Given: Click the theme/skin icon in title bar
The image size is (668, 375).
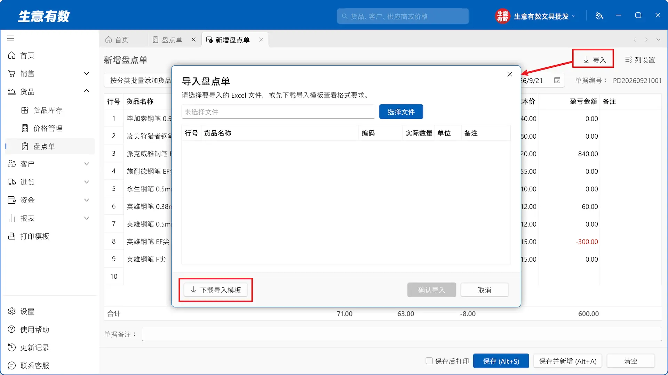Looking at the screenshot, I should [x=599, y=16].
